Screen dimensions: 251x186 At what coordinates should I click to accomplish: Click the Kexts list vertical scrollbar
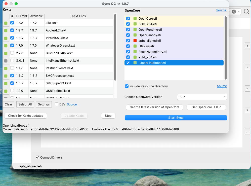tap(115, 47)
